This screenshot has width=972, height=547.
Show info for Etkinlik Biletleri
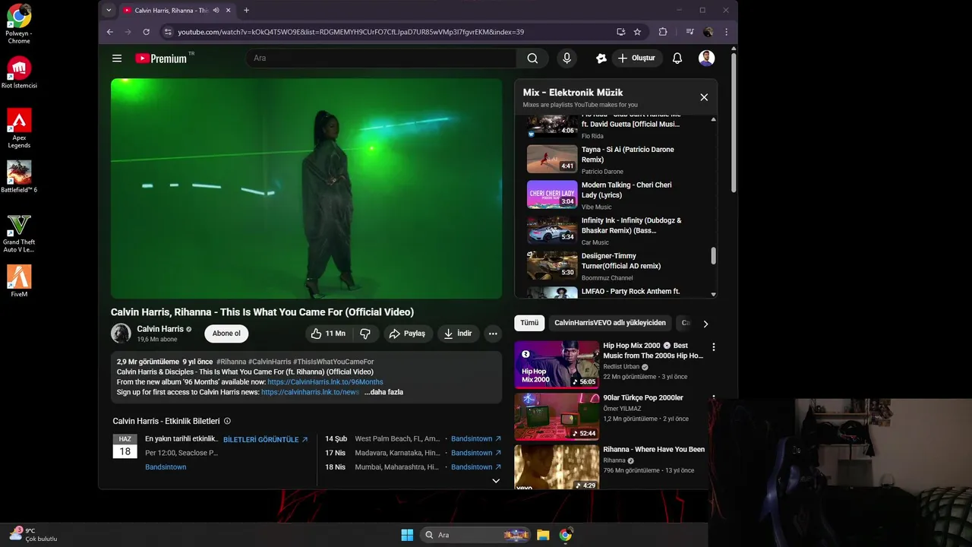pos(227,421)
